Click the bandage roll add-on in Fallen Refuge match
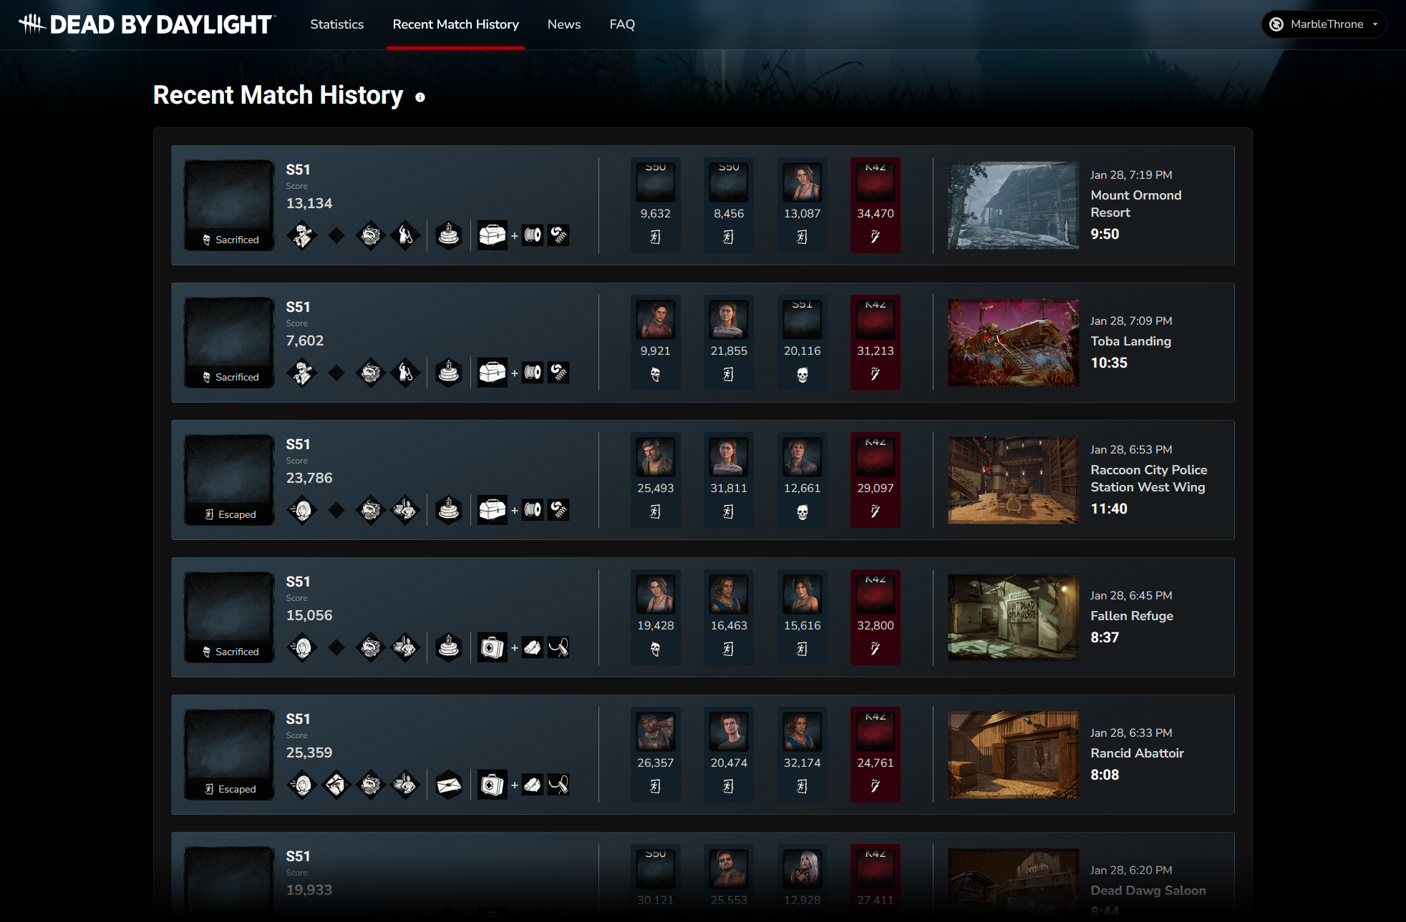The image size is (1406, 922). coord(533,647)
